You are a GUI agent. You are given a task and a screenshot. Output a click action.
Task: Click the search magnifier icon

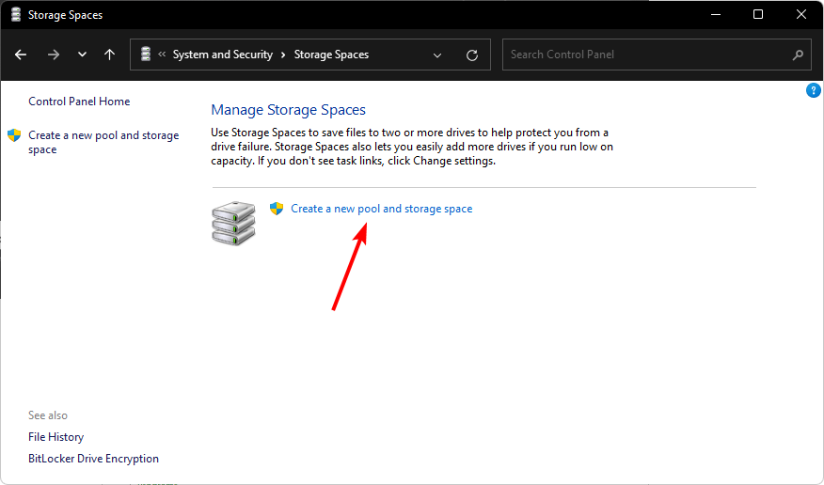(798, 55)
